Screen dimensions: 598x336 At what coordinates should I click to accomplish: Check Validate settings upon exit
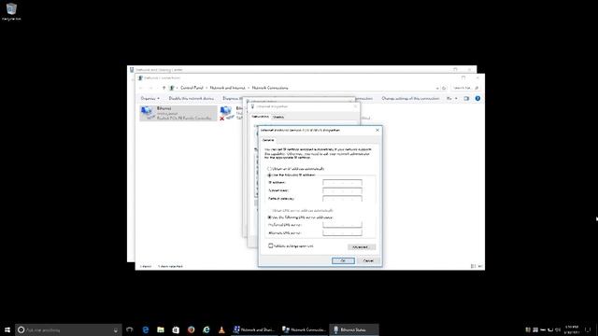click(x=271, y=246)
